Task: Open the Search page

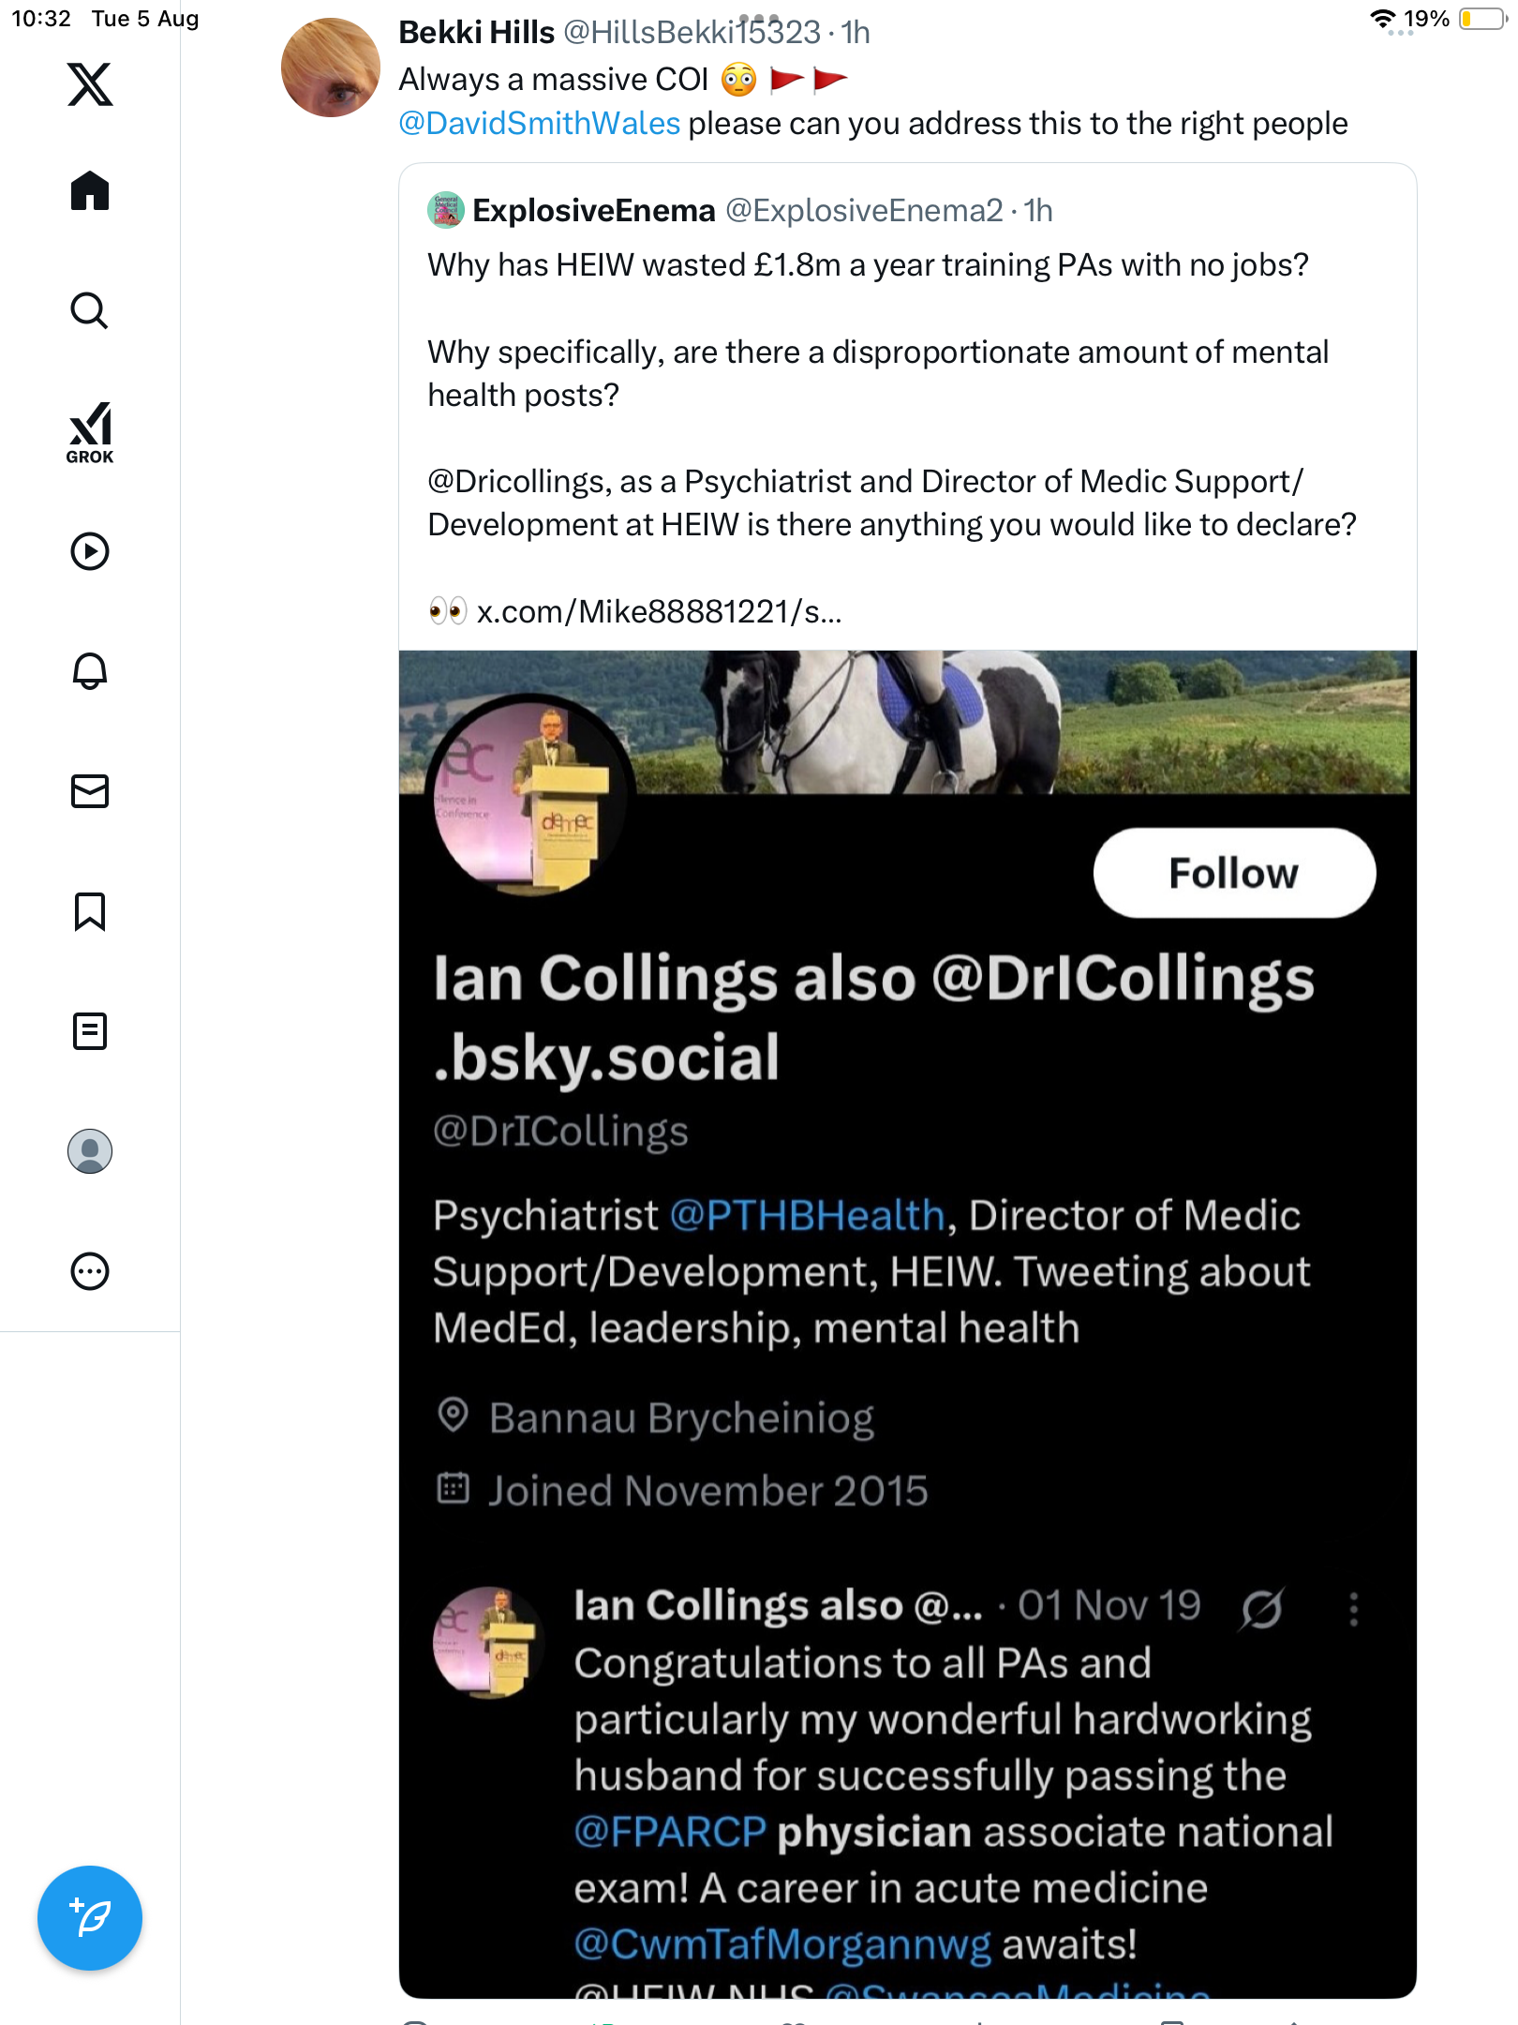Action: pos(90,310)
